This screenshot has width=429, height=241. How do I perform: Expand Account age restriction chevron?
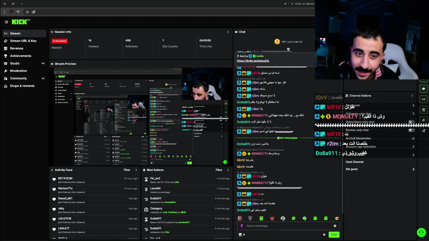pos(413,147)
